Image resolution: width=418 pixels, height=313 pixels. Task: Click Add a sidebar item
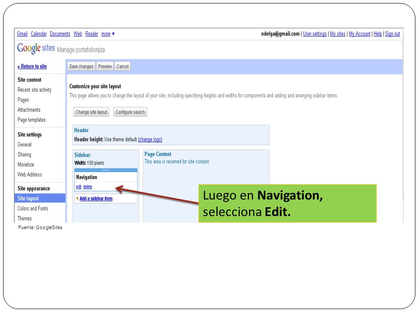coord(96,199)
